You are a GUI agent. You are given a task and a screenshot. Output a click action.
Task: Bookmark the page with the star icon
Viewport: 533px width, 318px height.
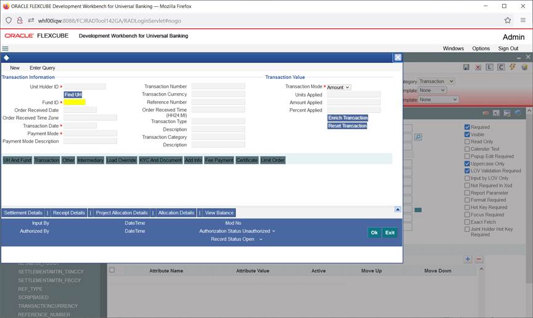[x=508, y=20]
